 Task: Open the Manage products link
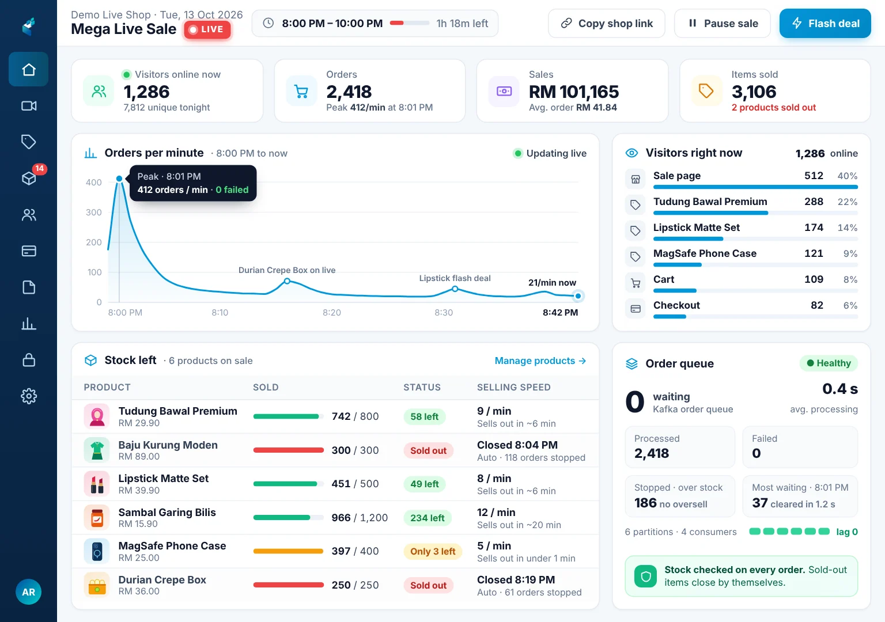pos(540,361)
